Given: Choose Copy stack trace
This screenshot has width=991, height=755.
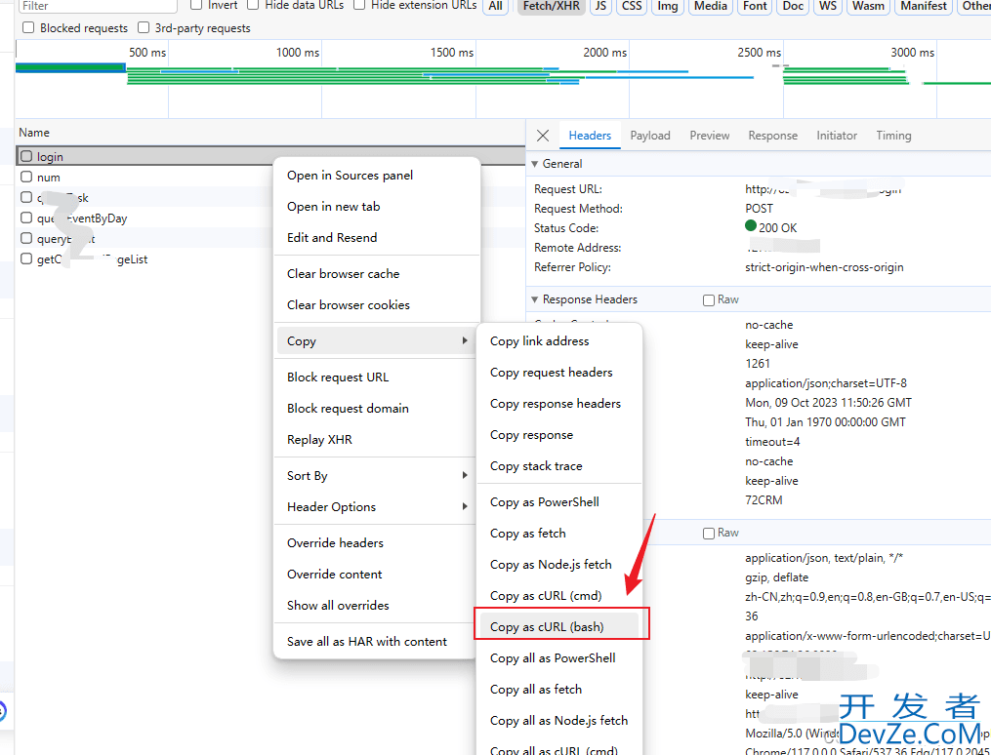Looking at the screenshot, I should point(559,466).
